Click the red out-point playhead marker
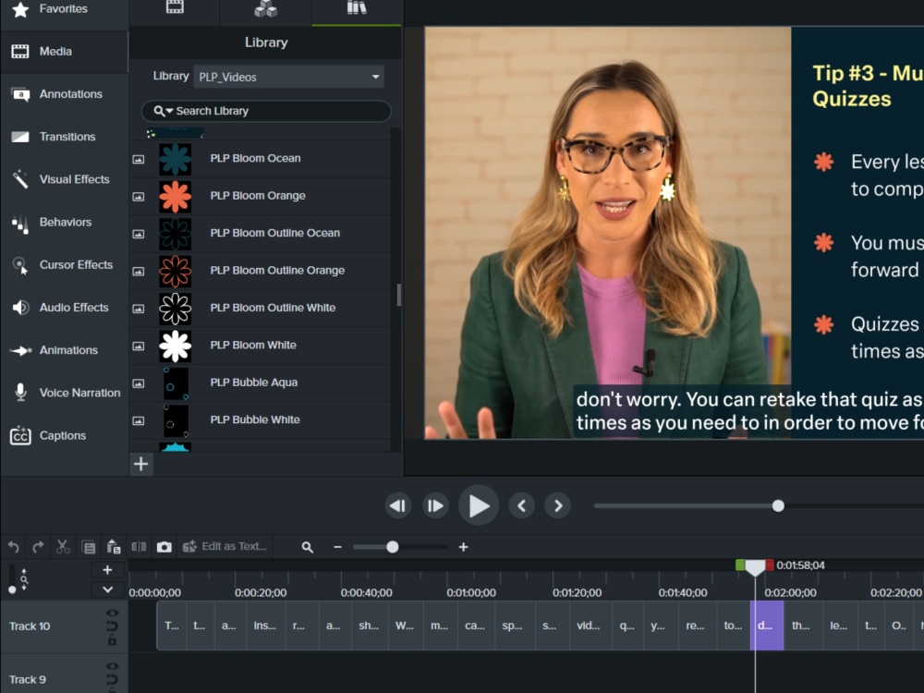924x693 pixels. 770,565
